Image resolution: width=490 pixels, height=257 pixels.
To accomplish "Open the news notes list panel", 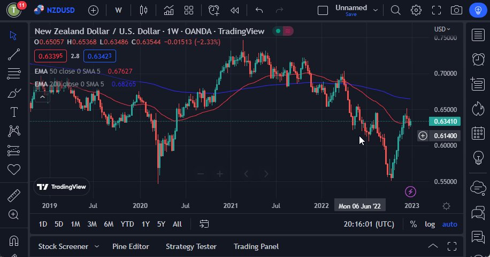I will click(478, 84).
